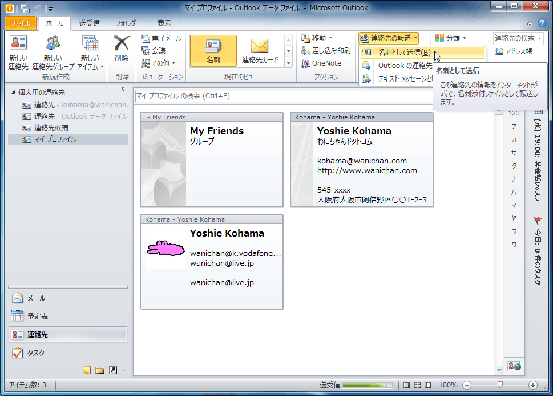553x396 pixels.
Task: Minimize the ribbon with the caret icon
Action: 530,23
